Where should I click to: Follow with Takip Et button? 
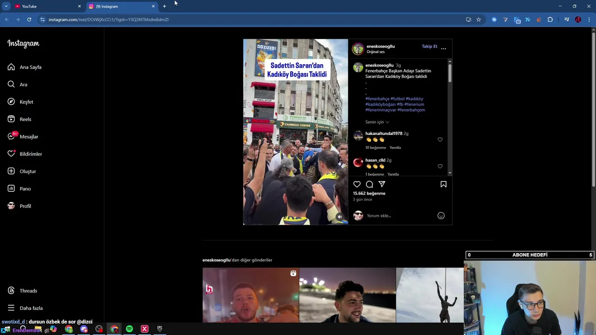[429, 47]
